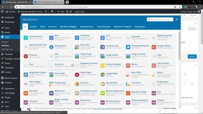Viewport: 203px width, 114px height.
Task: Open the New content admin bar menu
Action: click(x=61, y=12)
